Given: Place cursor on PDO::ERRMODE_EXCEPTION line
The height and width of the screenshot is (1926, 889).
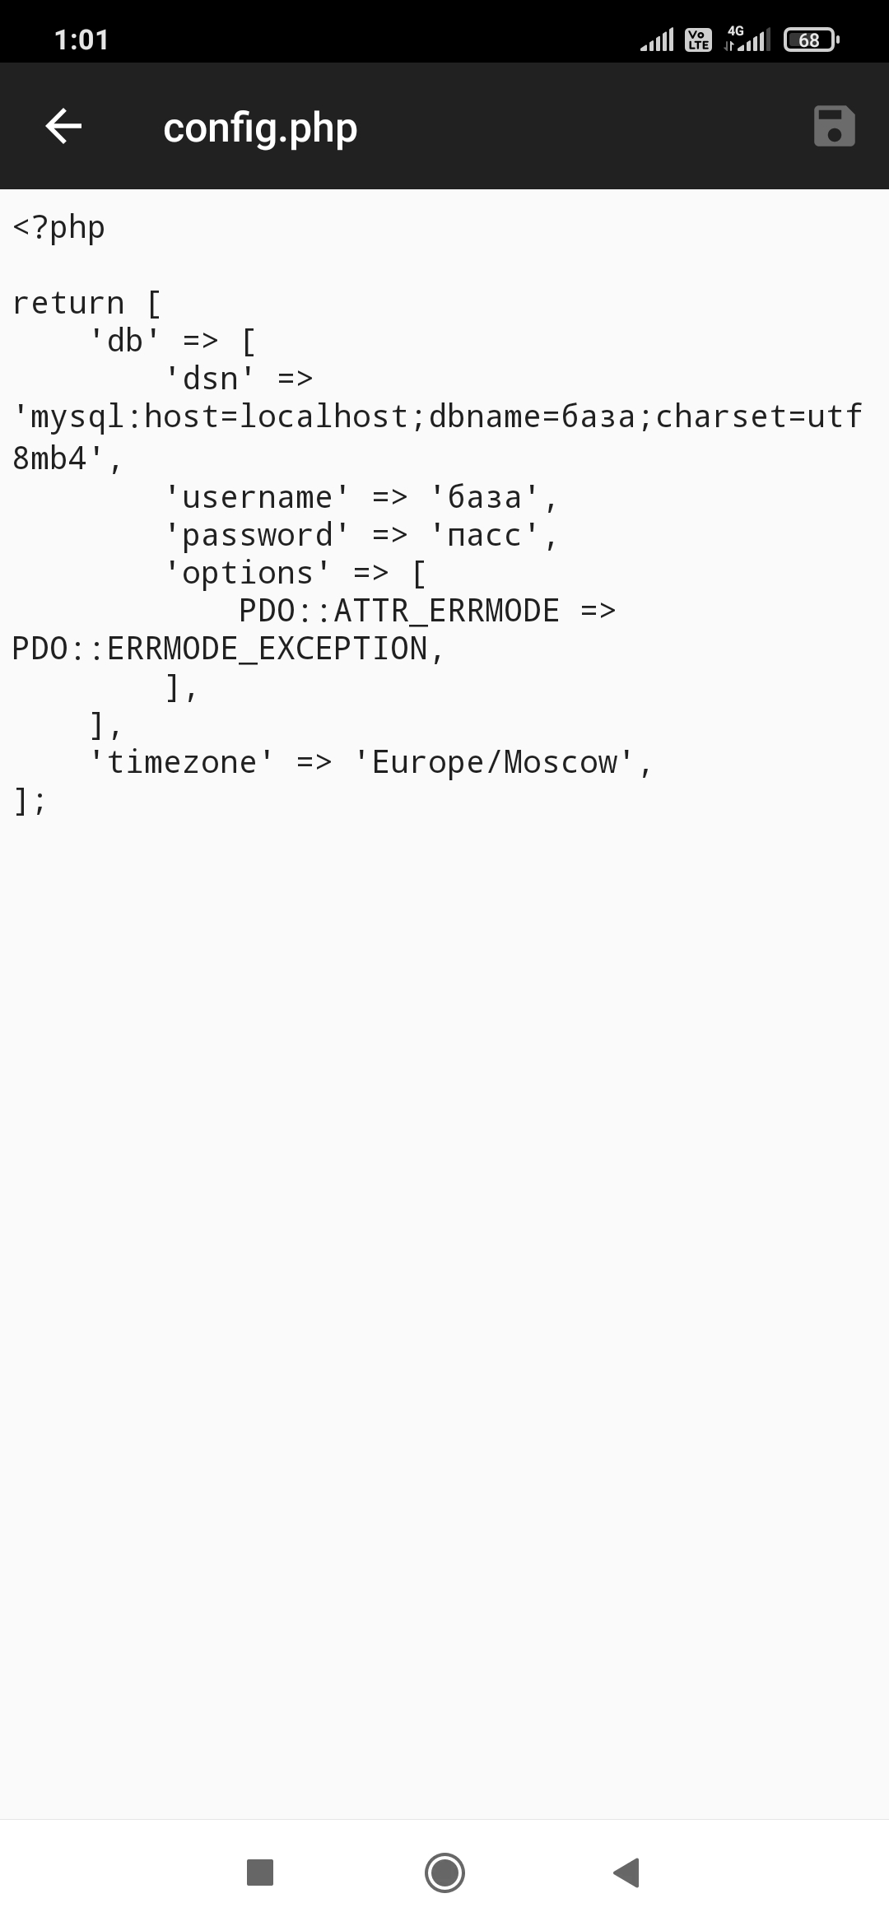Looking at the screenshot, I should tap(228, 649).
